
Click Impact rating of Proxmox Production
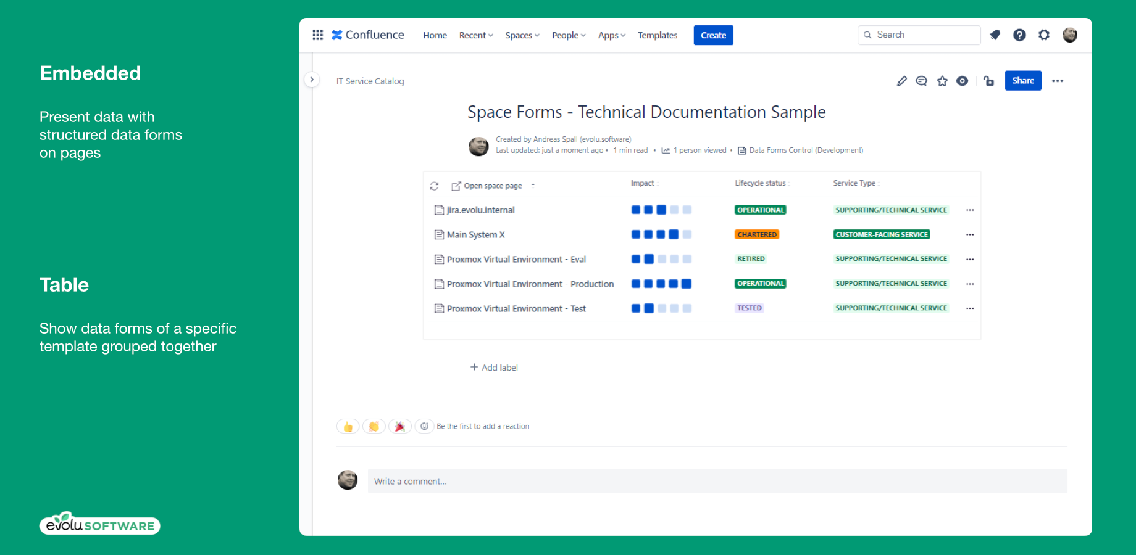point(661,284)
